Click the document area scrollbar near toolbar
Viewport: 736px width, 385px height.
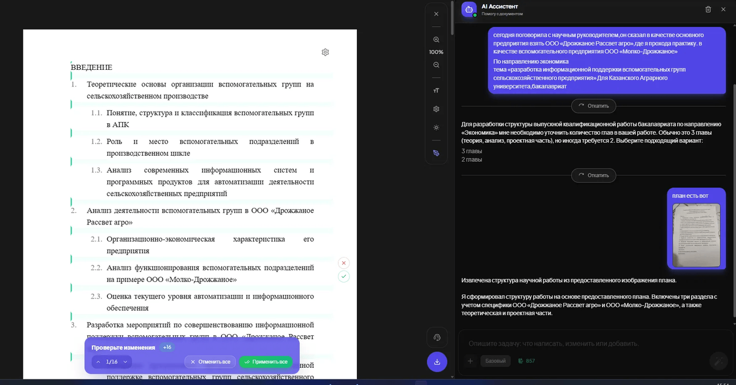click(452, 18)
